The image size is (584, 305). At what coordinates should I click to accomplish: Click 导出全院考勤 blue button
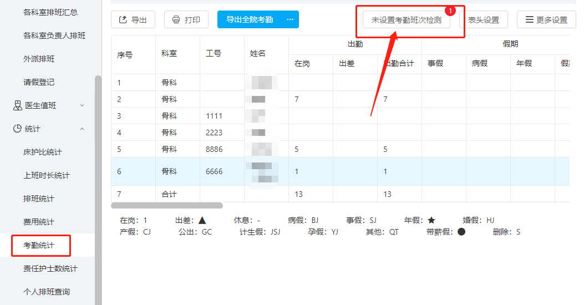[250, 20]
